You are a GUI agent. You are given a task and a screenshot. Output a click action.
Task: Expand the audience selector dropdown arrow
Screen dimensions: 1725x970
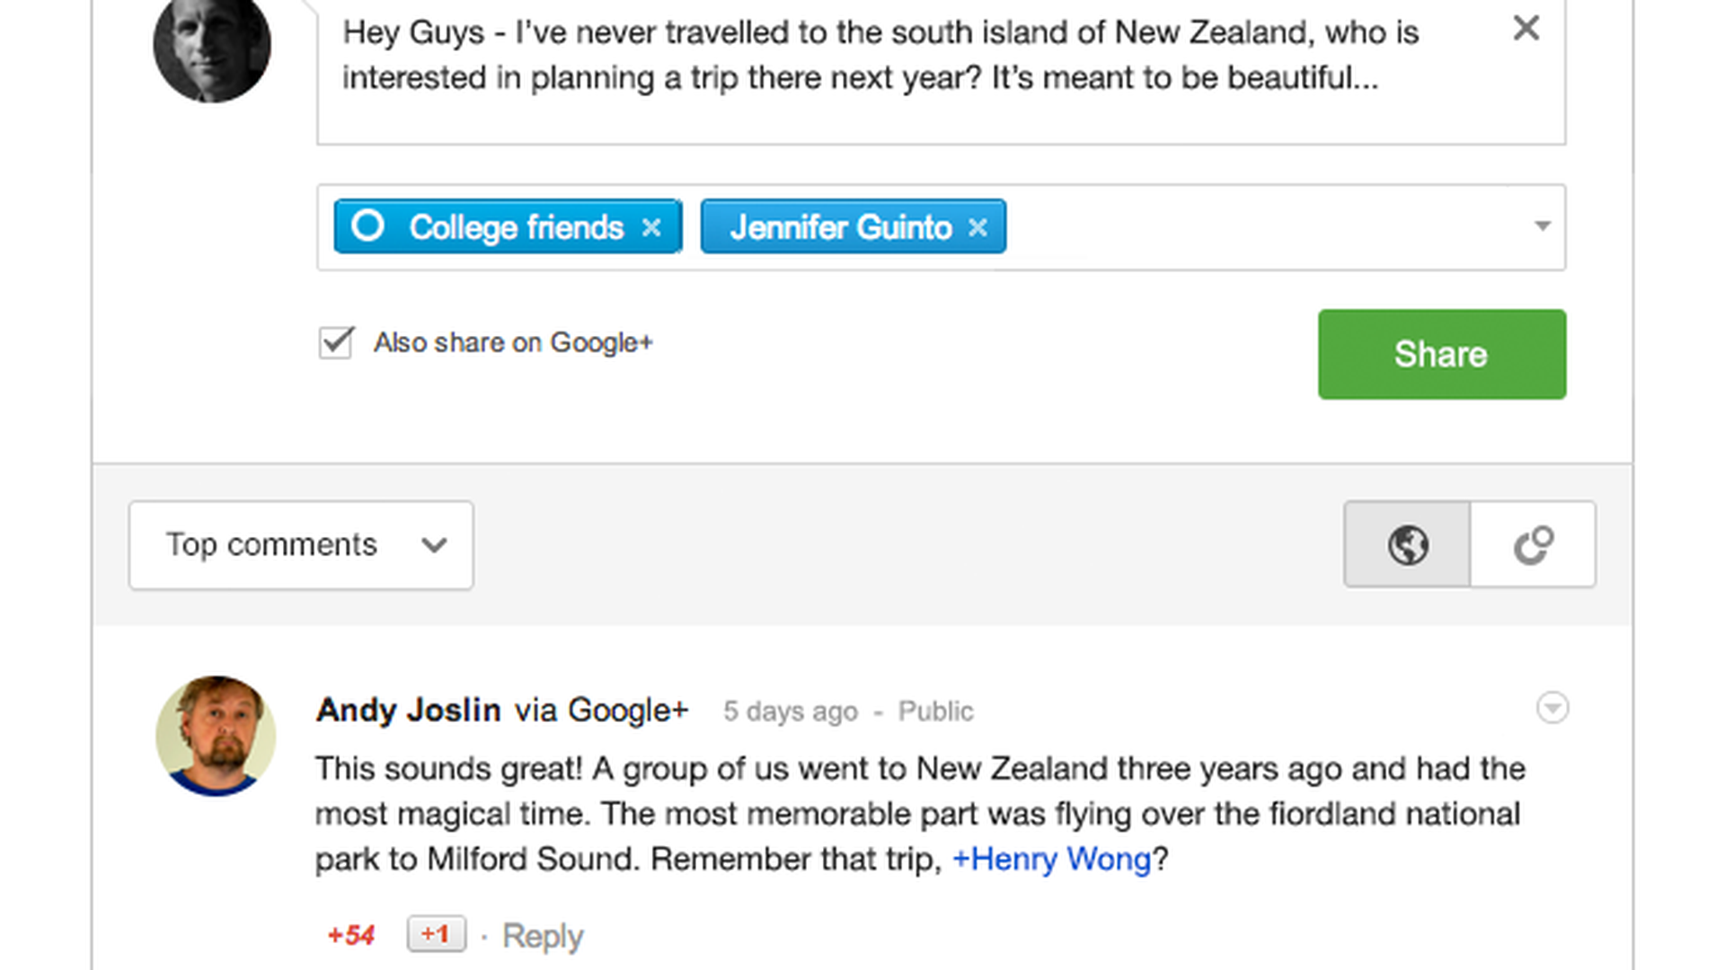click(1542, 226)
